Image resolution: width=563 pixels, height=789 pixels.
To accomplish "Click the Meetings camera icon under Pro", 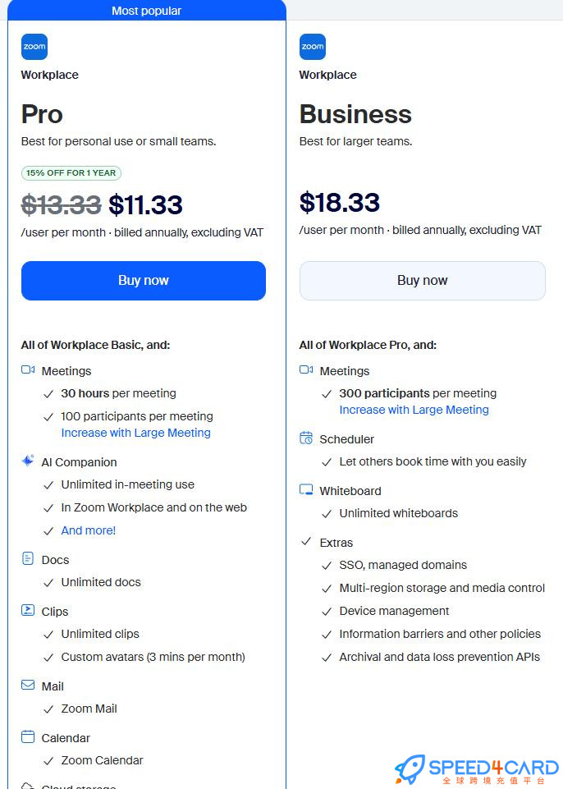I will click(x=28, y=370).
